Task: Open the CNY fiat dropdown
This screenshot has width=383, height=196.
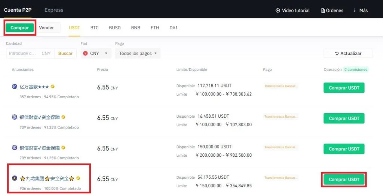Action: 96,53
